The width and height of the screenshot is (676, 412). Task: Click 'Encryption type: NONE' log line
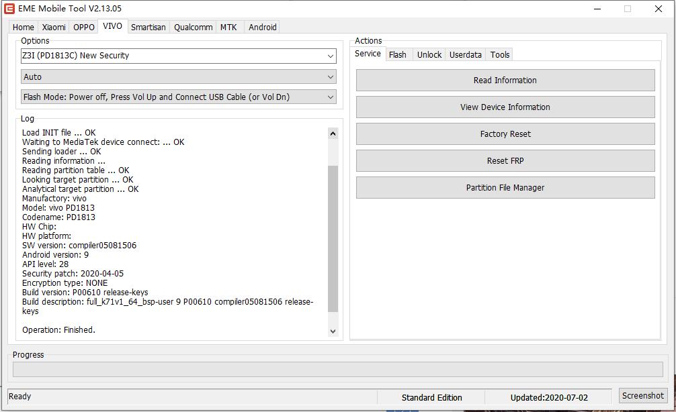(x=65, y=283)
